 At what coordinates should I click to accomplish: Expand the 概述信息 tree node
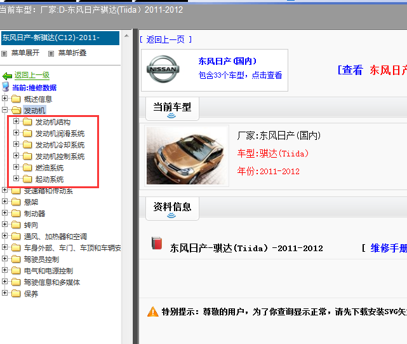pyautogui.click(x=4, y=99)
